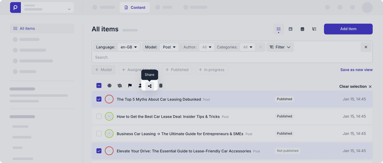Click into the Search field
383x163 pixels.
(230, 57)
